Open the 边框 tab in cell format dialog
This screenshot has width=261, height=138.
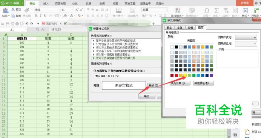coord(190,28)
